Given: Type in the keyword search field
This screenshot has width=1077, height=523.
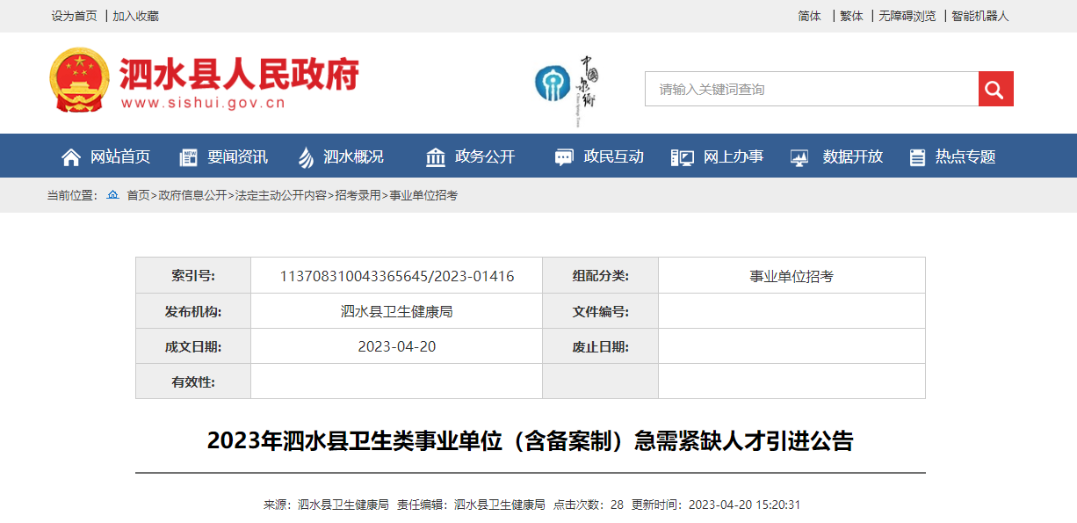Looking at the screenshot, I should point(812,89).
